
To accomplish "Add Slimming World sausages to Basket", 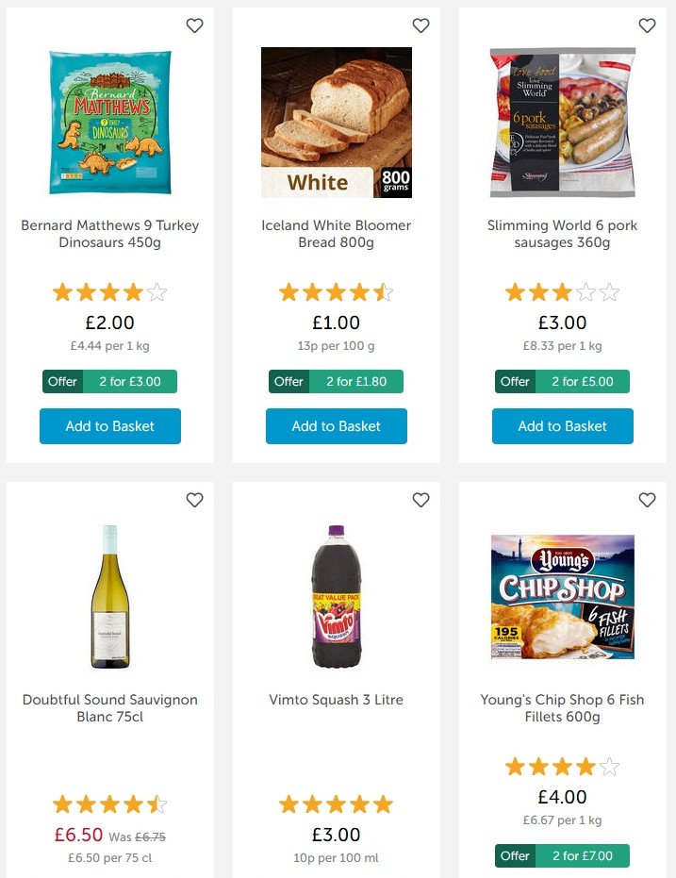I will coord(562,426).
